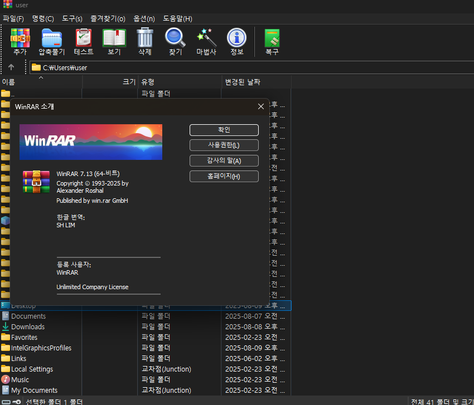Click the Find (찾기) magnifier icon
This screenshot has width=474, height=405.
click(175, 37)
